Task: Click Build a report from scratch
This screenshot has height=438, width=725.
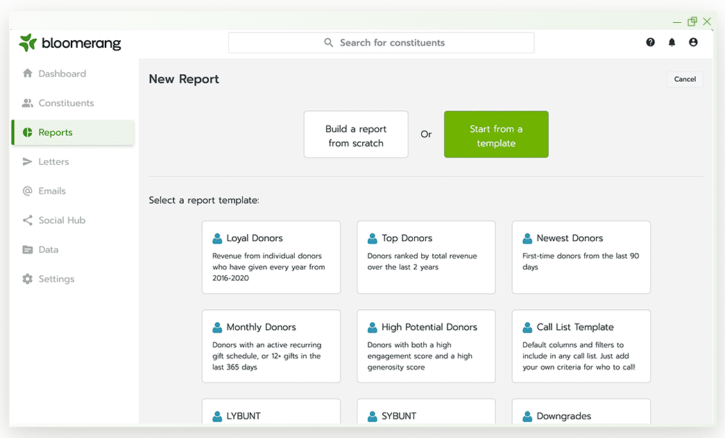Action: coord(356,134)
